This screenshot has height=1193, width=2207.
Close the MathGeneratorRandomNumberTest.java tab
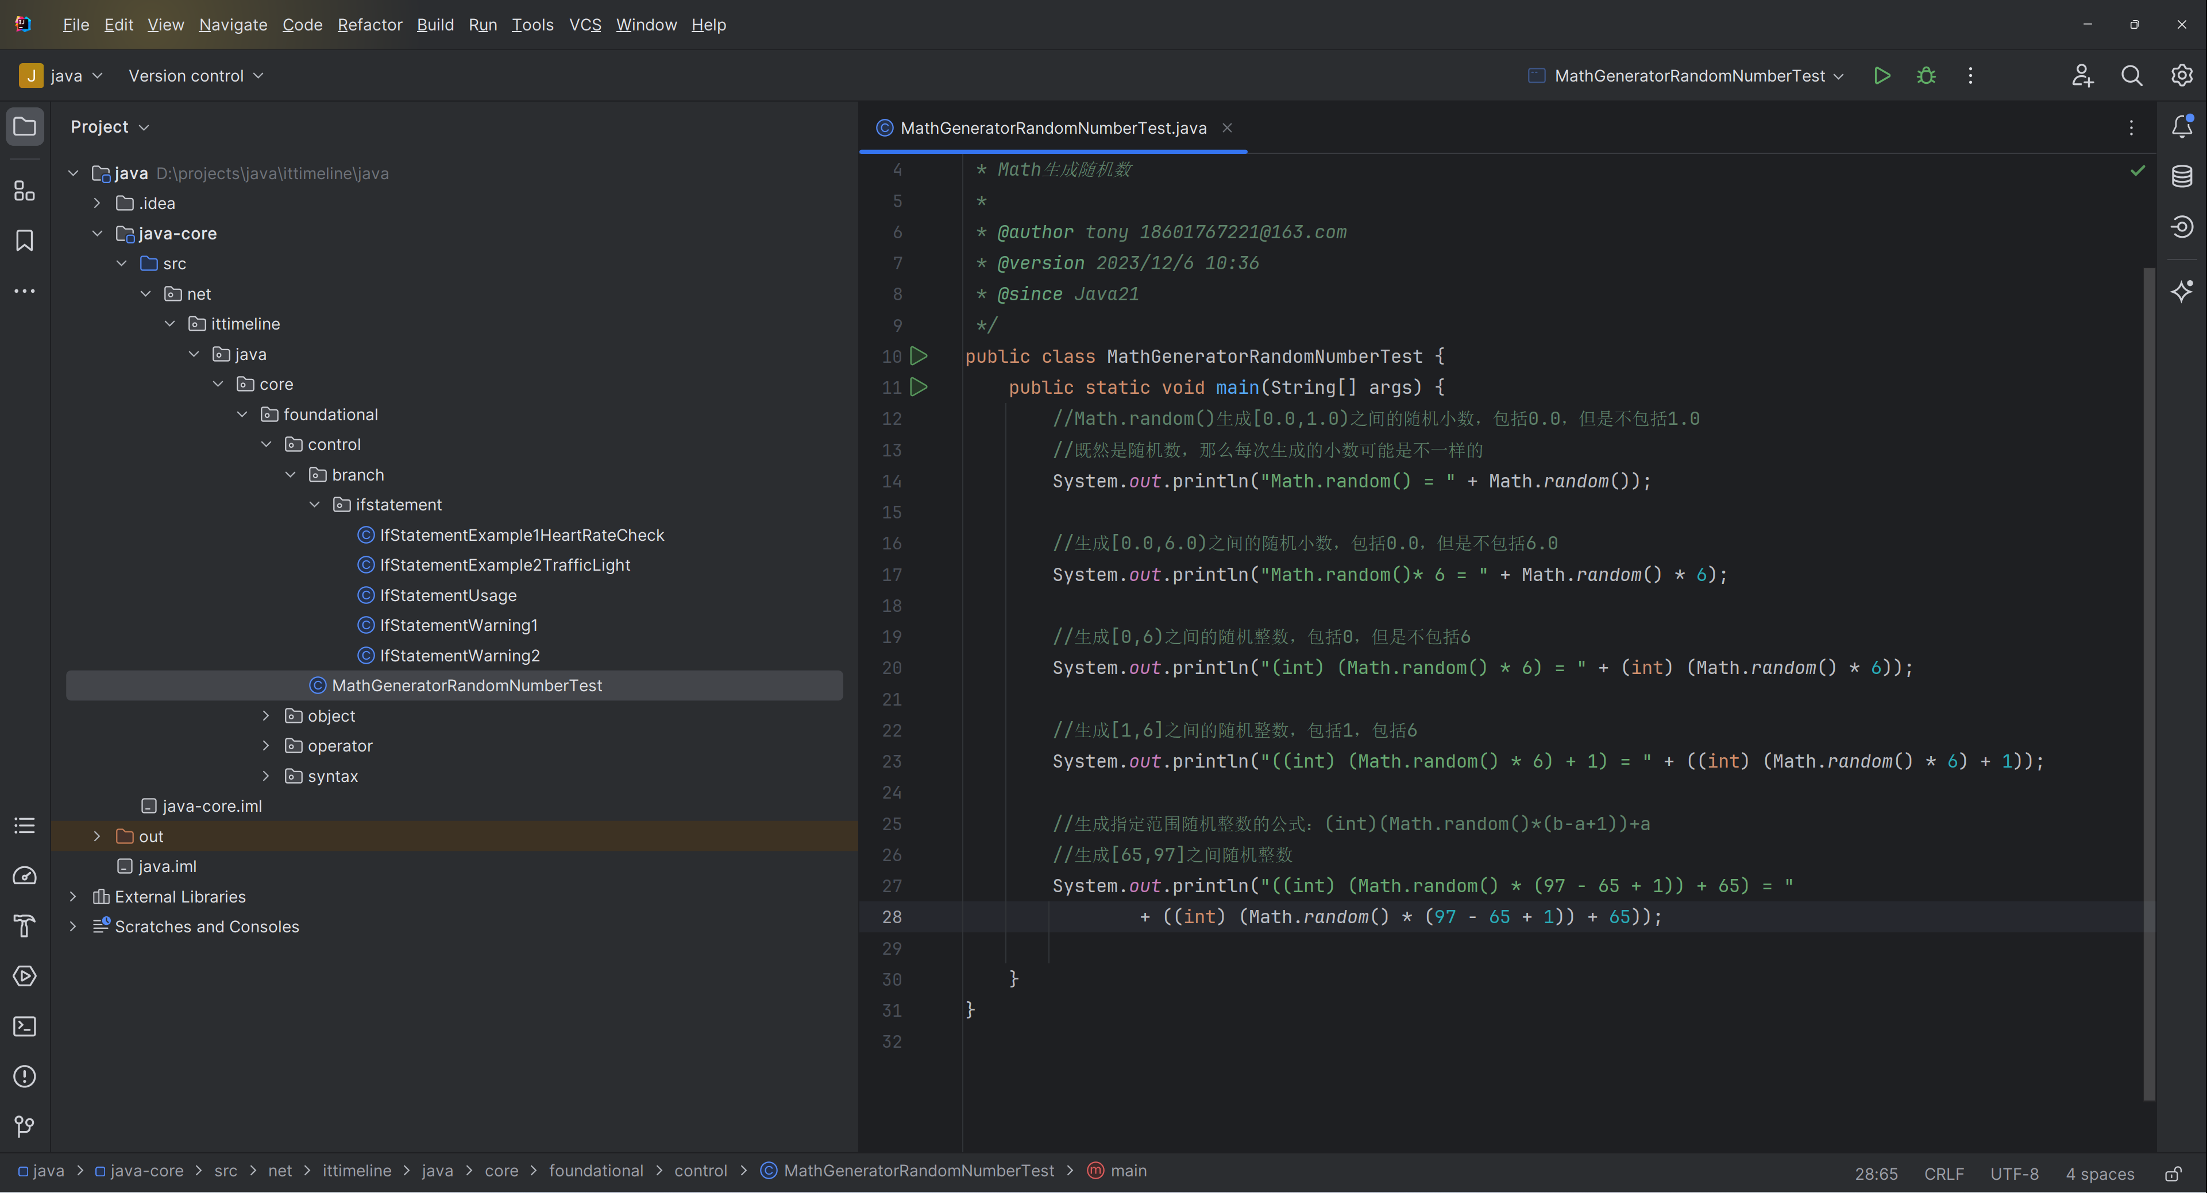tap(1227, 127)
